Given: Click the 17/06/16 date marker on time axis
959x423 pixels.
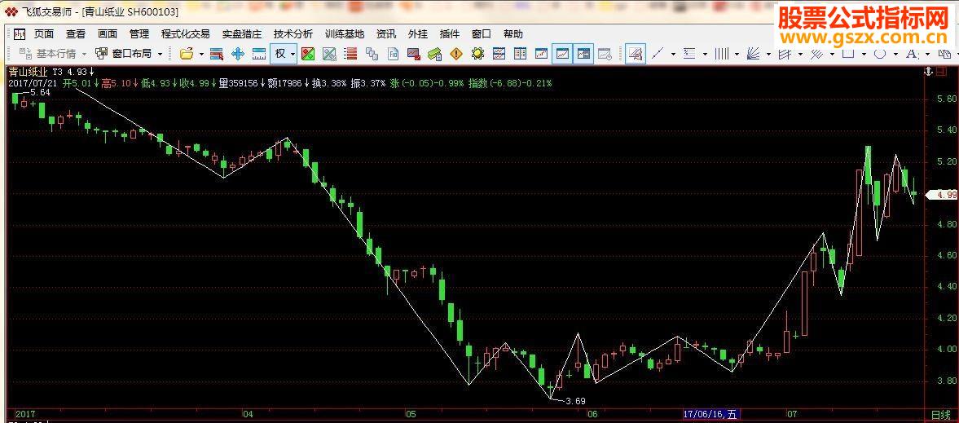Looking at the screenshot, I should 711,414.
